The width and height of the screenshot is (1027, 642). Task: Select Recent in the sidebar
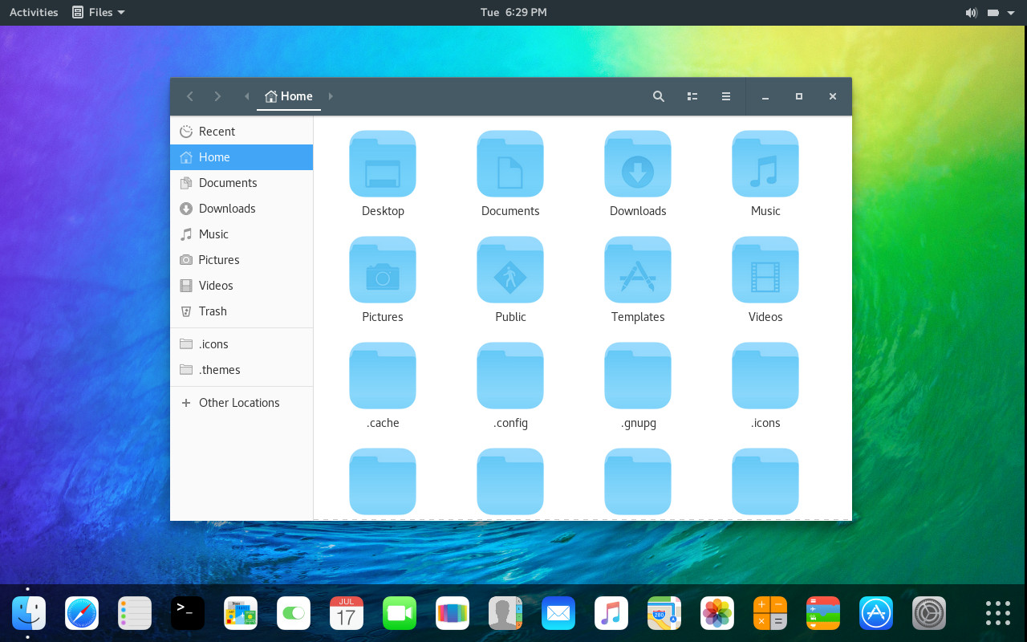click(x=217, y=131)
